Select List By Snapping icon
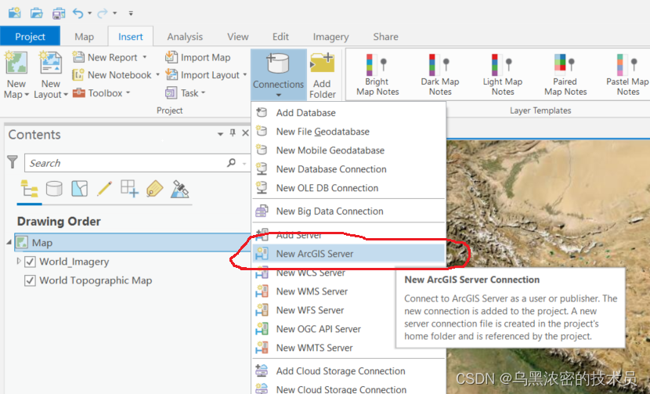650x394 pixels. point(129,189)
